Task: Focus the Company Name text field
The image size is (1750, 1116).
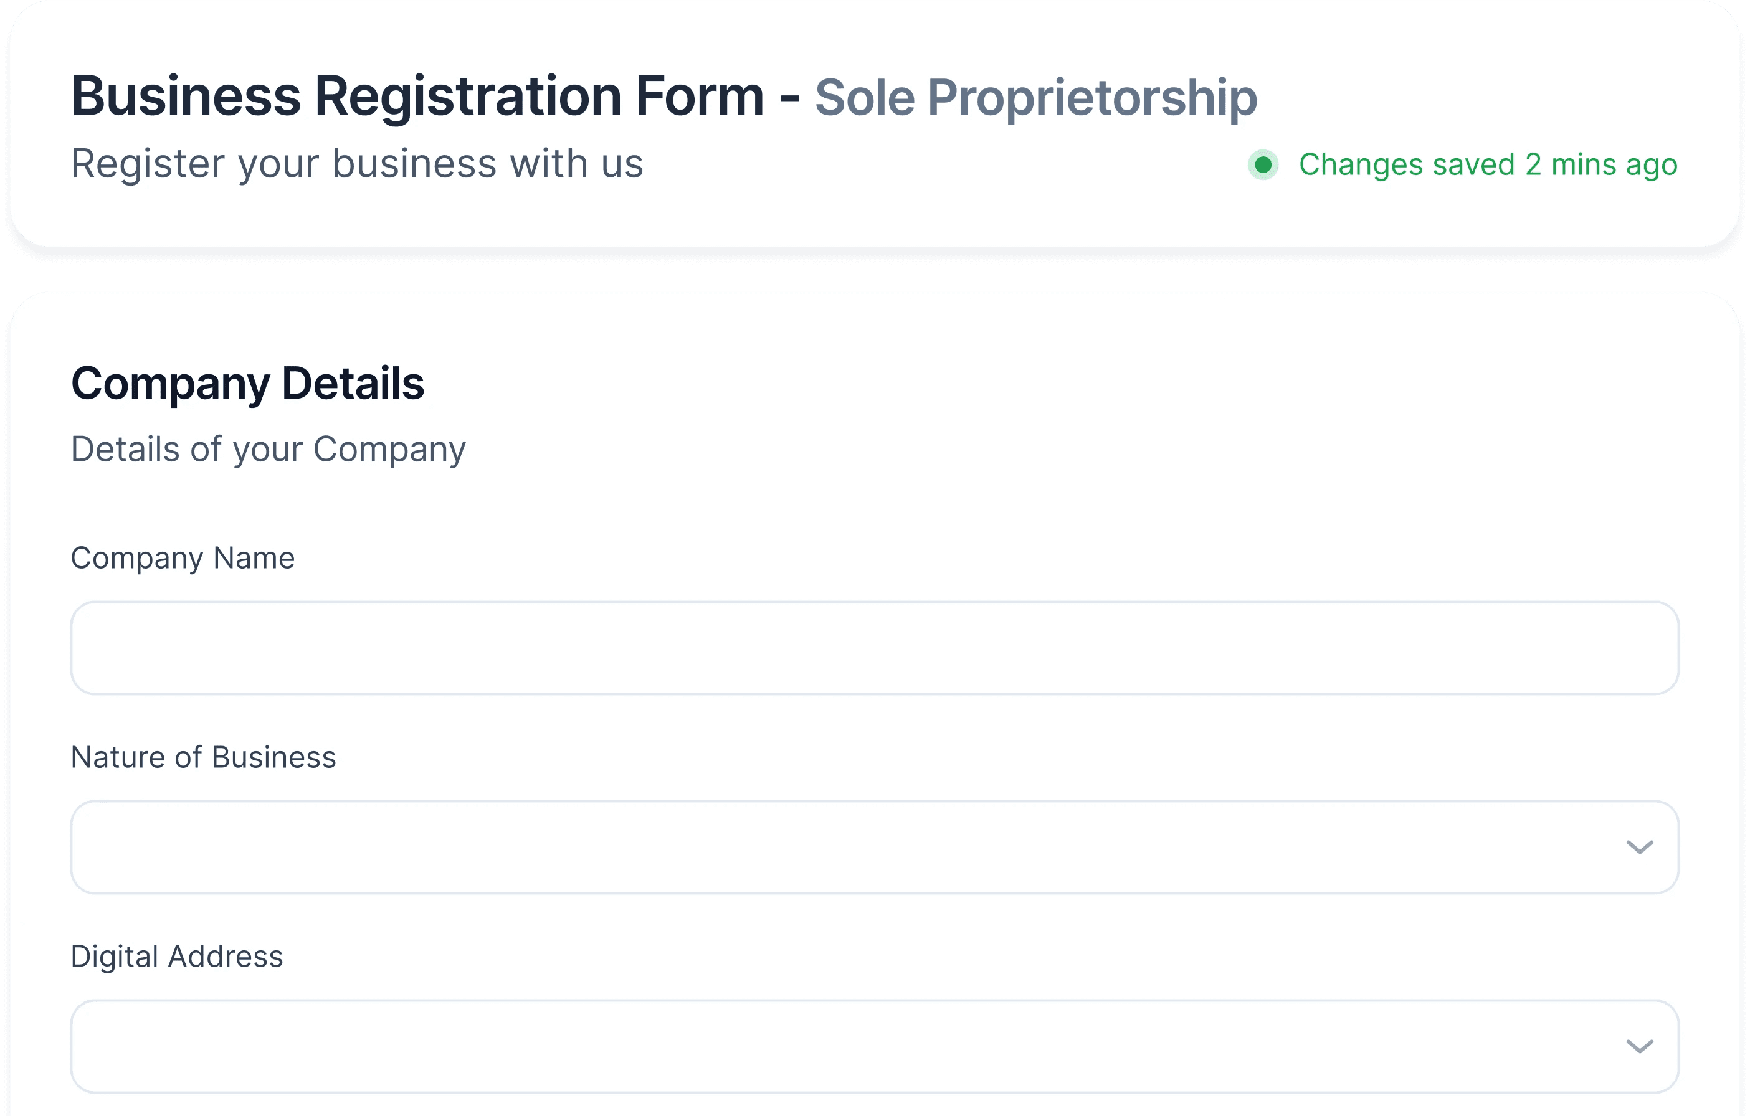Action: 875,648
